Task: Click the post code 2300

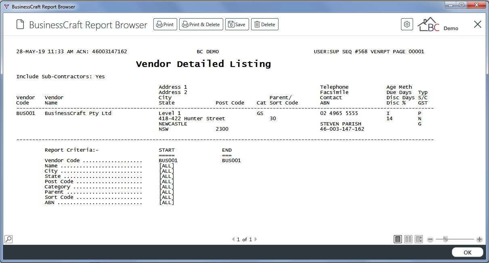Action: coord(222,129)
